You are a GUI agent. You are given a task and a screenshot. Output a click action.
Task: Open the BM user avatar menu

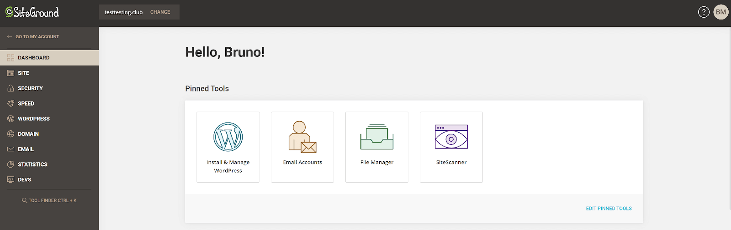[x=721, y=12]
